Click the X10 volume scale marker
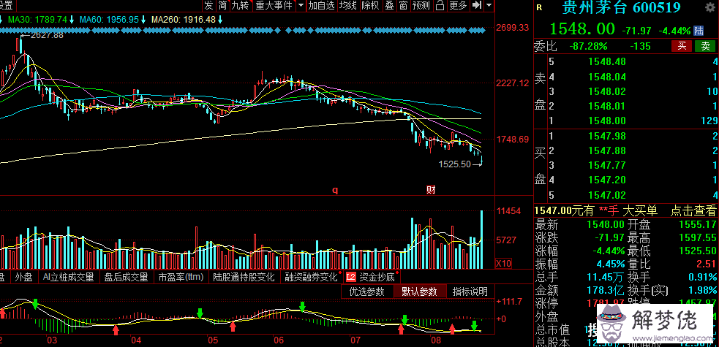 click(504, 264)
